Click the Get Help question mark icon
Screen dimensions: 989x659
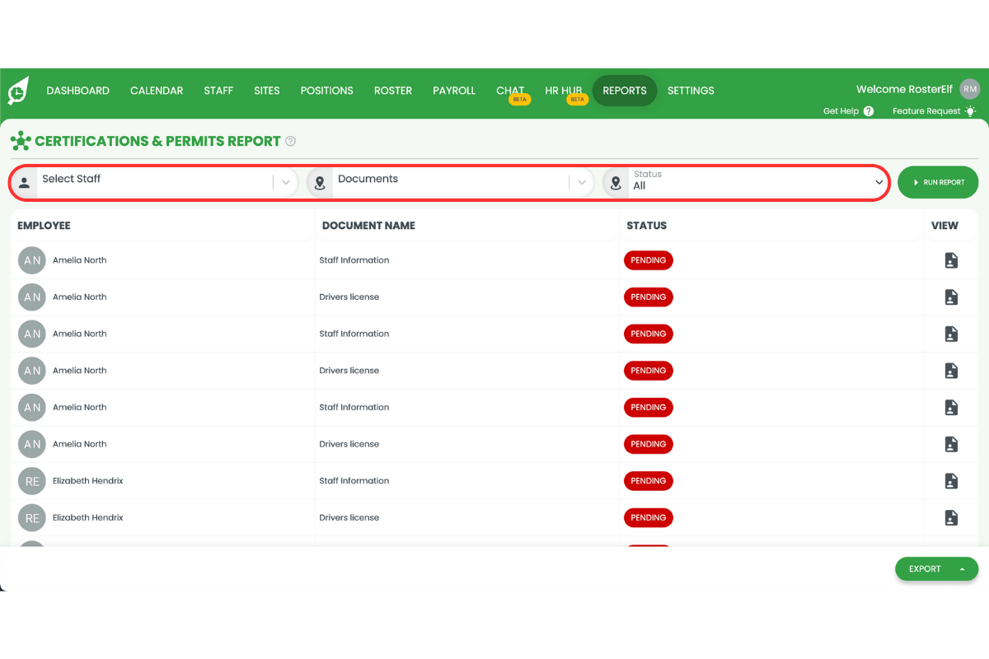tap(868, 110)
